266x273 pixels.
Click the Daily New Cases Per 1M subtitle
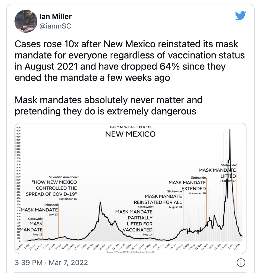[130, 127]
